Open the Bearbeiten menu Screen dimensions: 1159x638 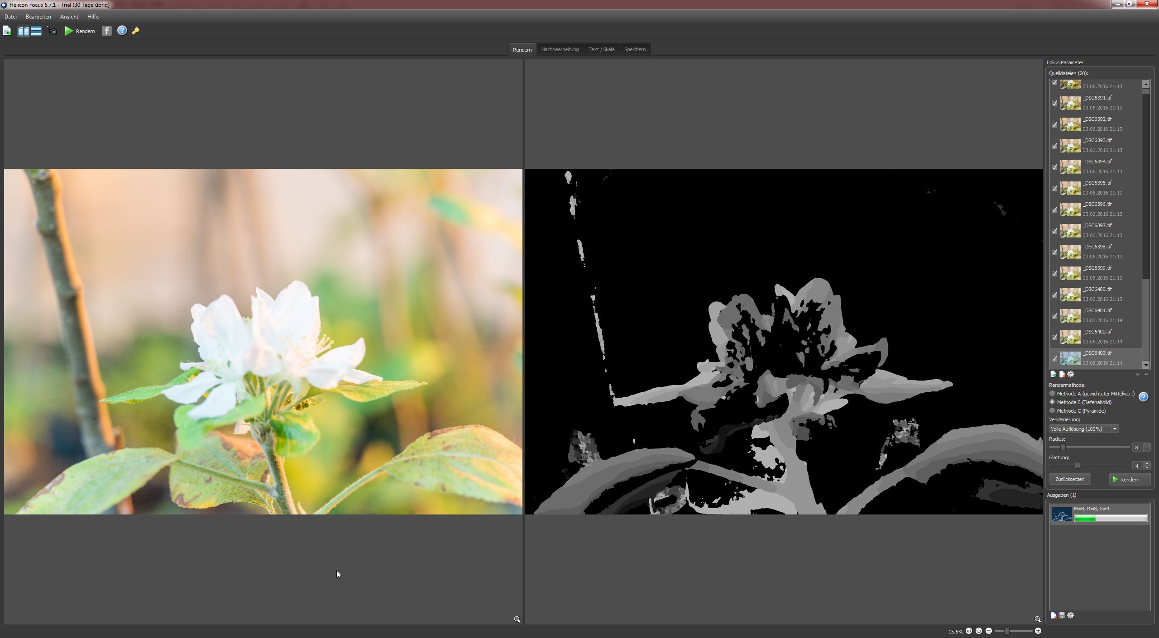tap(38, 17)
